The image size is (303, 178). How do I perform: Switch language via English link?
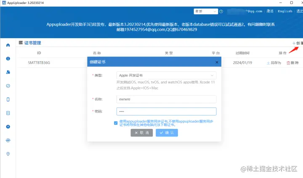[285, 11]
